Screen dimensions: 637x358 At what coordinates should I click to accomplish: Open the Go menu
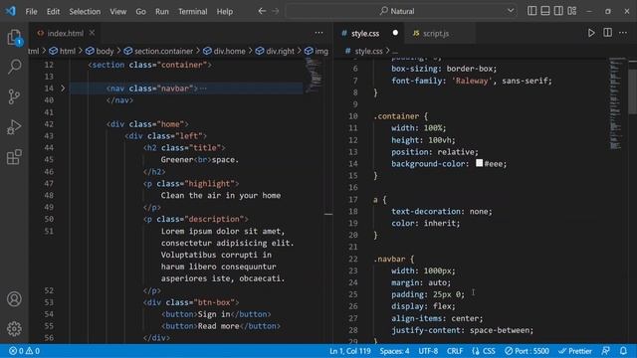pyautogui.click(x=140, y=11)
